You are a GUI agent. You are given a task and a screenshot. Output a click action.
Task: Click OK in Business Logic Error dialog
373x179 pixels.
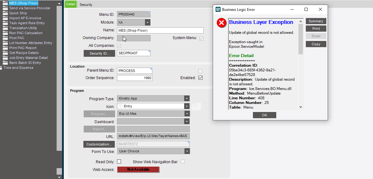[x=264, y=115]
